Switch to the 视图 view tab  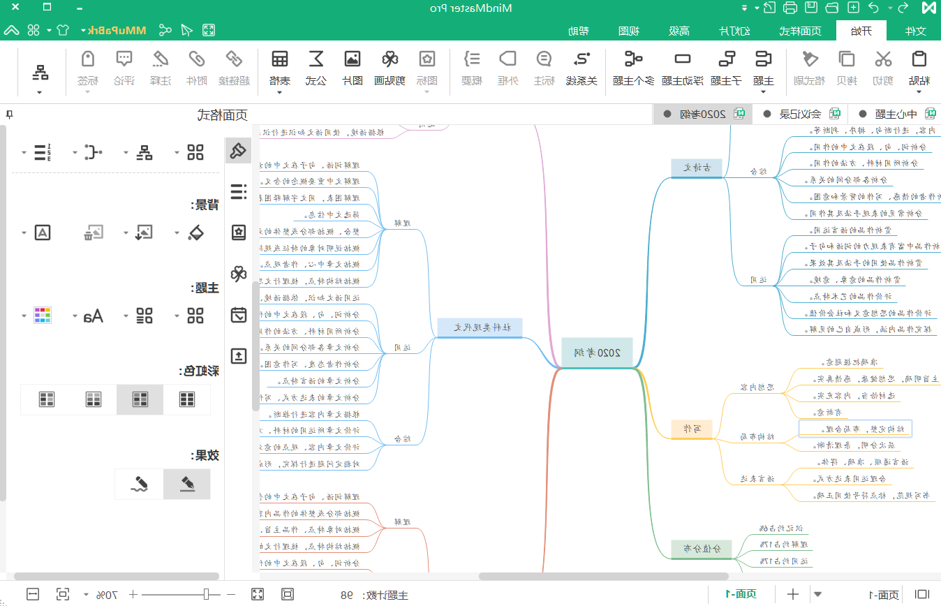click(x=630, y=31)
